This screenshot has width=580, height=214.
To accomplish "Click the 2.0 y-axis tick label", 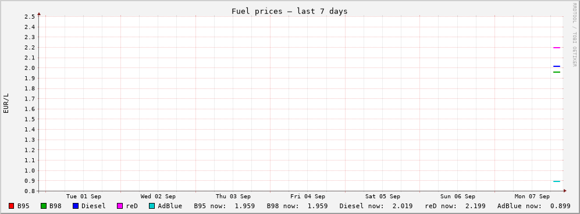I will (x=30, y=68).
